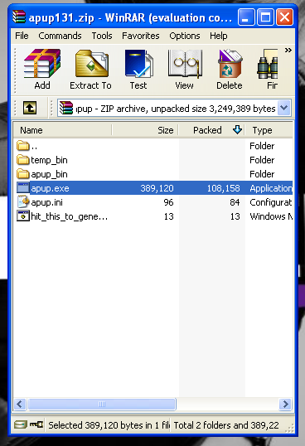The height and width of the screenshot is (446, 305).
Task: Maximize the WinRAR window
Action: pos(265,17)
